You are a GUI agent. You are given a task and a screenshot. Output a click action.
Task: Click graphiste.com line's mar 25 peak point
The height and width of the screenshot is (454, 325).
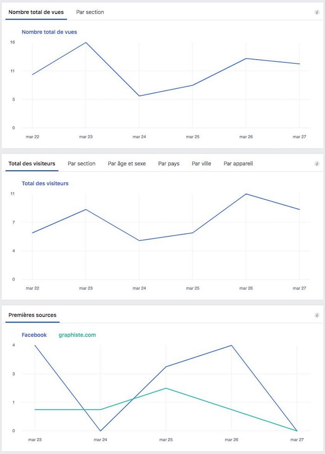point(166,388)
